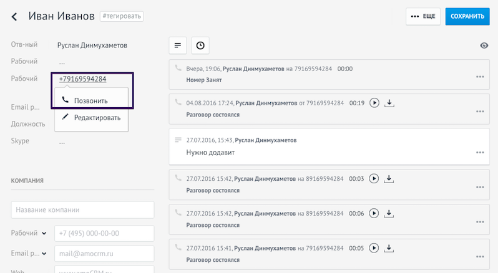Focus company email field mail@amocrm.ru
Image resolution: width=498 pixels, height=273 pixels.
pos(104,254)
